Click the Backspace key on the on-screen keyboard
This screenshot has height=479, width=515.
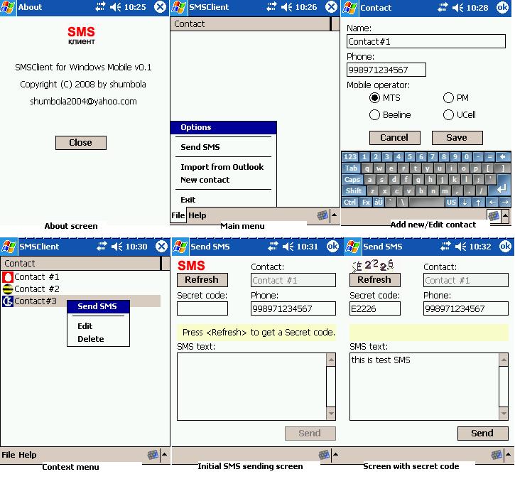[502, 157]
